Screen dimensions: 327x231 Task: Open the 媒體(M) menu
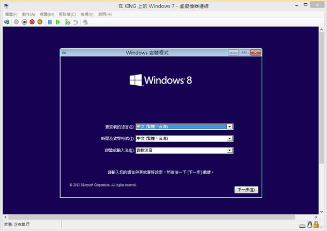pos(47,14)
